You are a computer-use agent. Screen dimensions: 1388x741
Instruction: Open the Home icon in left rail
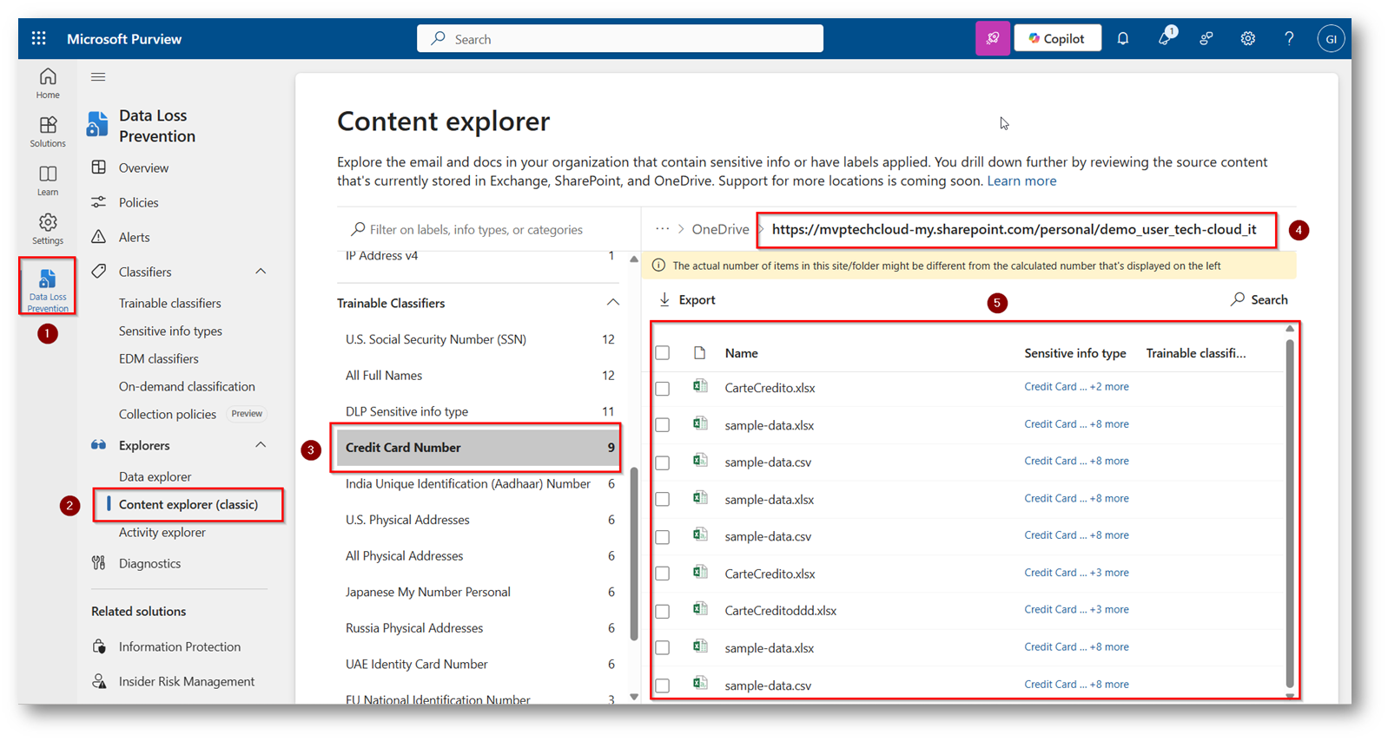pyautogui.click(x=48, y=83)
